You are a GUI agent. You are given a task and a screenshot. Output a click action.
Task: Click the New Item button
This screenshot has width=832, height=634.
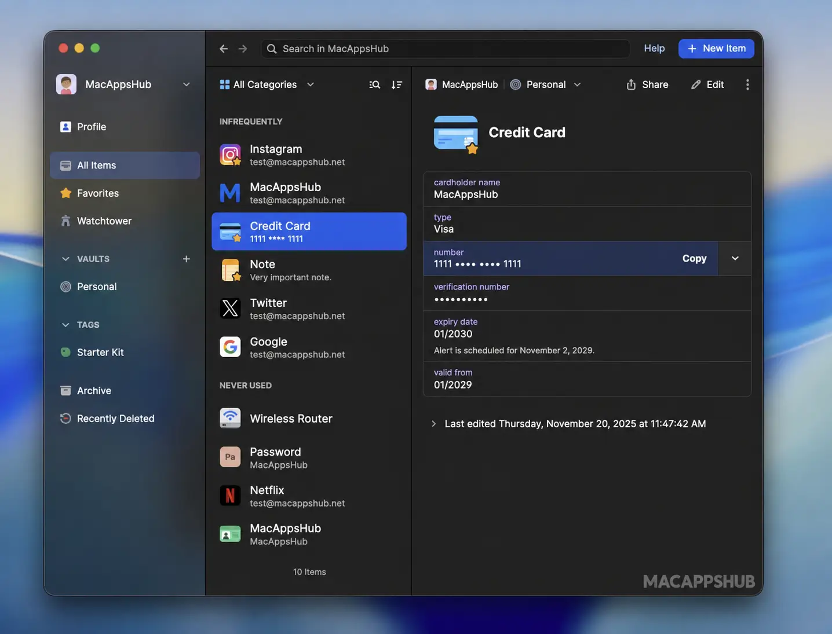point(716,49)
